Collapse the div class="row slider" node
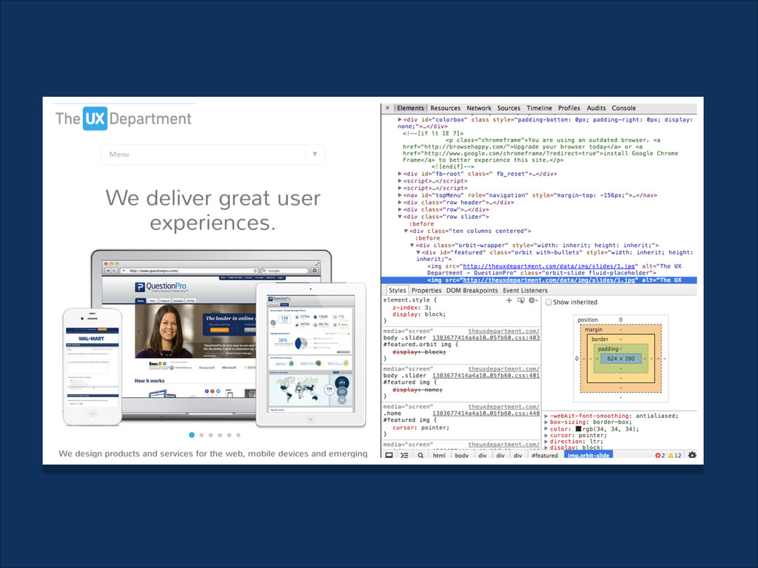This screenshot has width=758, height=568. 400,217
